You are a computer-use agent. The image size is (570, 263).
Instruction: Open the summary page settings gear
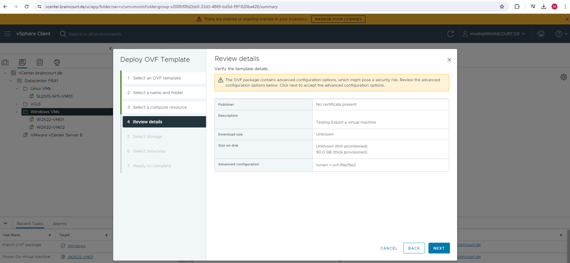(564, 77)
